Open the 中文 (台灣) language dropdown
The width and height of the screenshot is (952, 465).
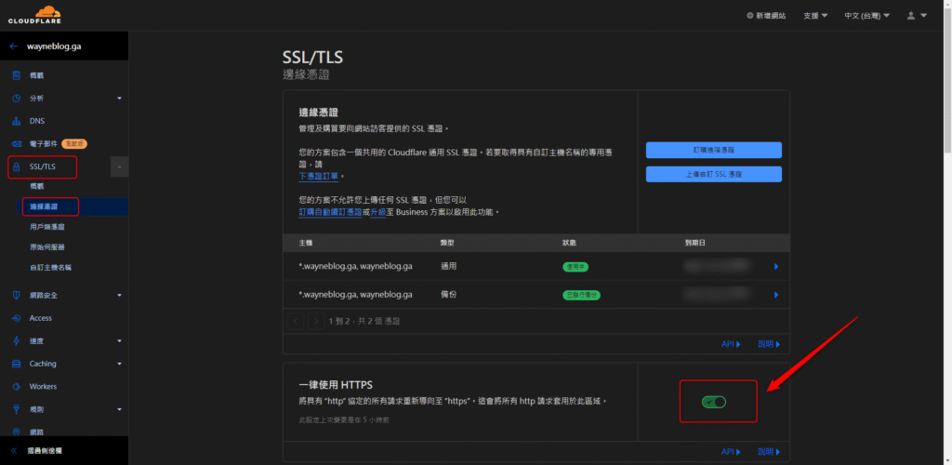click(866, 16)
